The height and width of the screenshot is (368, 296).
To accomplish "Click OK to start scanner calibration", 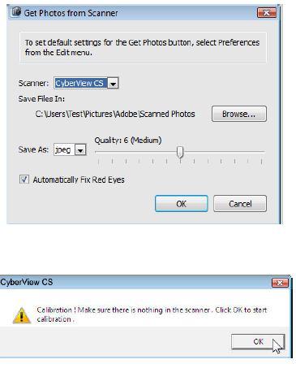I will pos(258,341).
